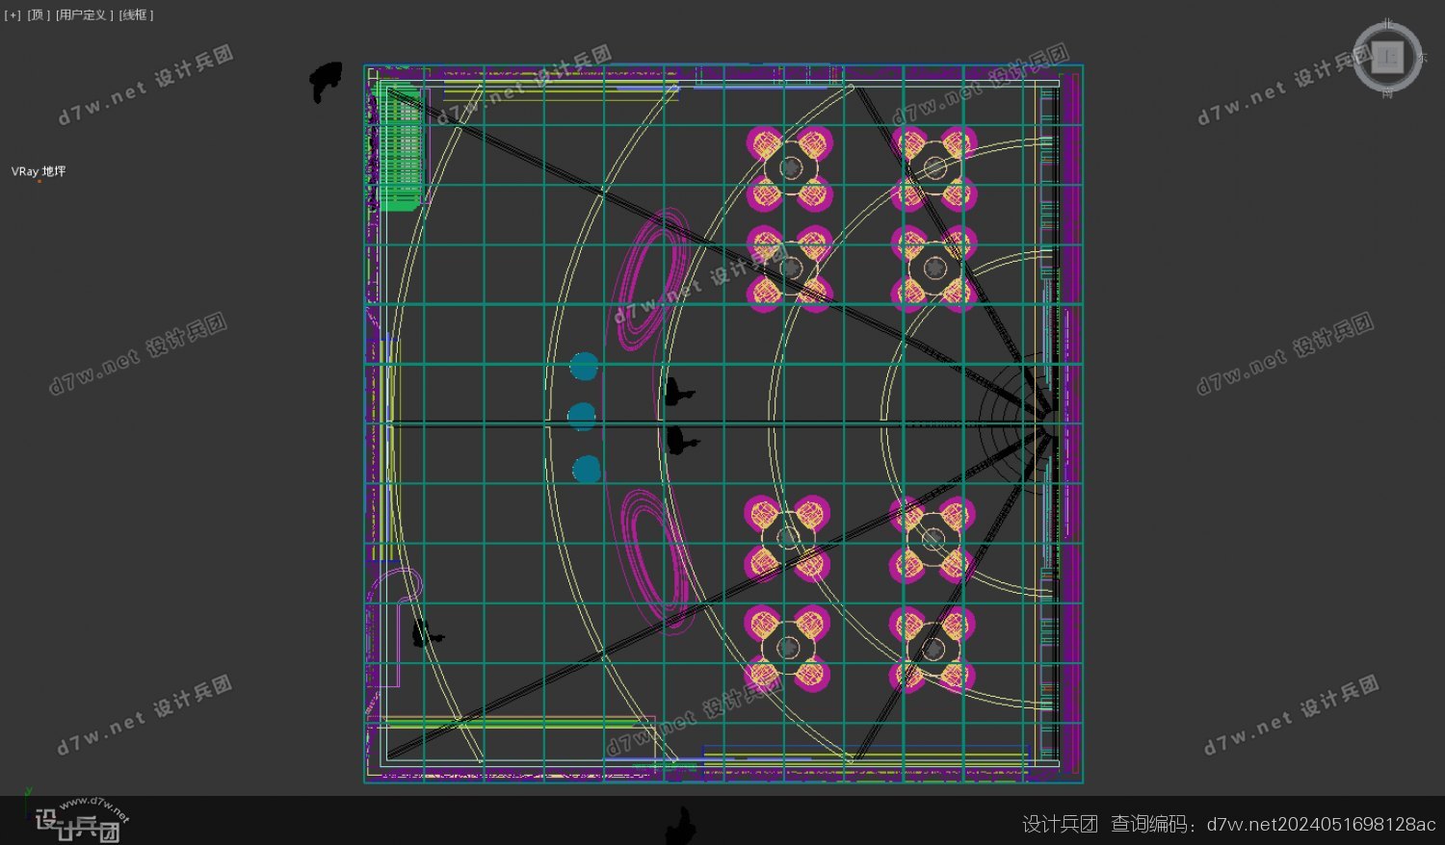Select the green striped staircase object

[x=398, y=146]
